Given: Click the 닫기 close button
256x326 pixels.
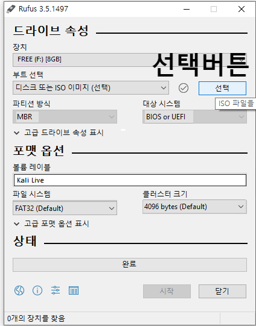Looking at the screenshot, I should coord(222,291).
